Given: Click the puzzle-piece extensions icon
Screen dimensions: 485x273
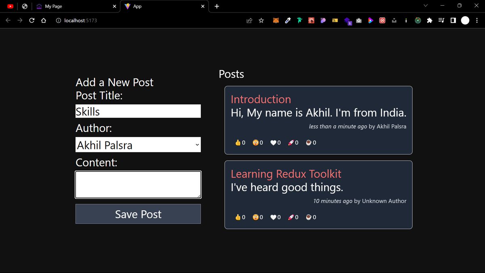Looking at the screenshot, I should 430,20.
